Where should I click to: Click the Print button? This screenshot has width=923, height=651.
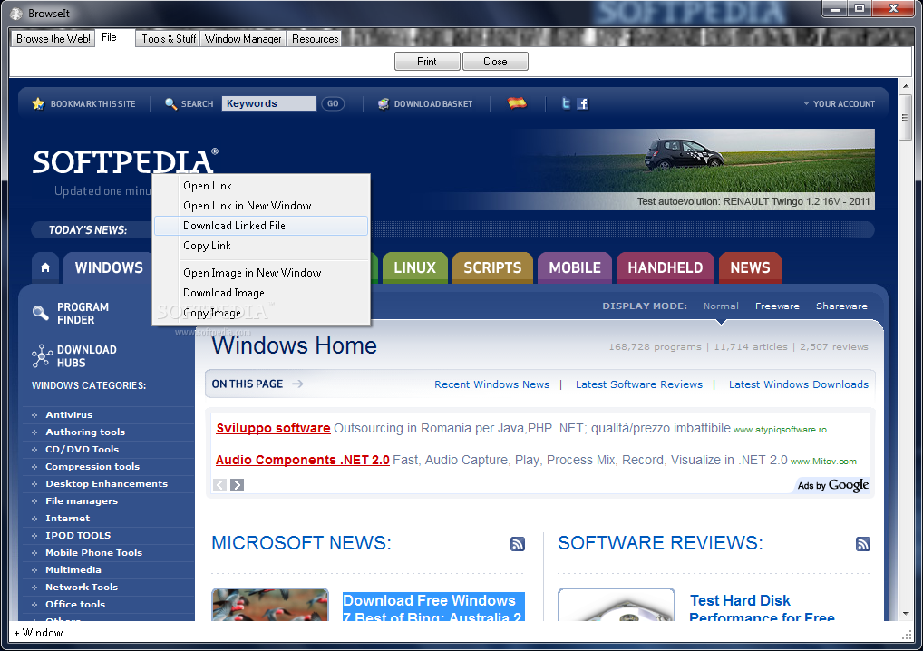427,62
